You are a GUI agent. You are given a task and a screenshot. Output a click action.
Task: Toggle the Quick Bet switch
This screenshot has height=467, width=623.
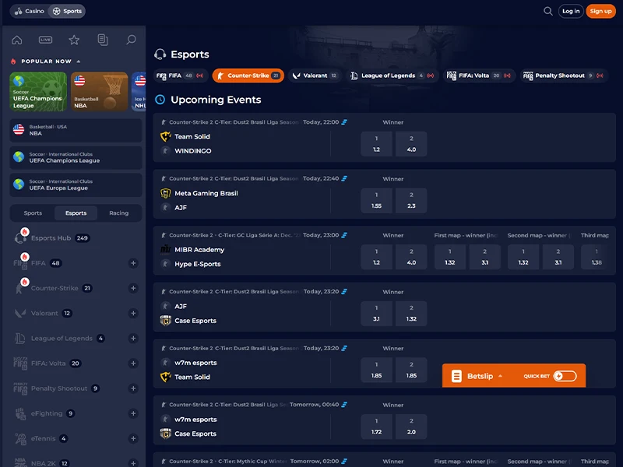point(565,376)
